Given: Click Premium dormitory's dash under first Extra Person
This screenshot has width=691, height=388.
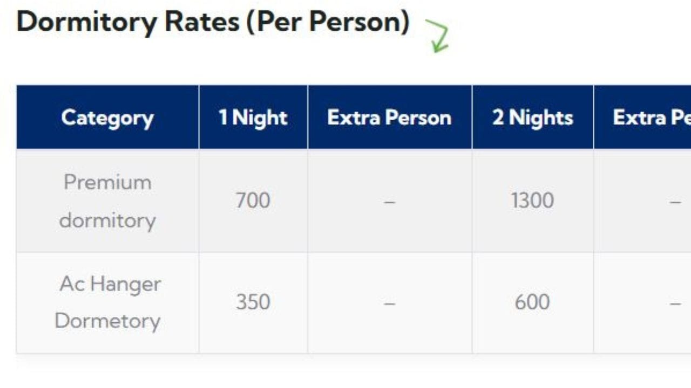Looking at the screenshot, I should 389,202.
